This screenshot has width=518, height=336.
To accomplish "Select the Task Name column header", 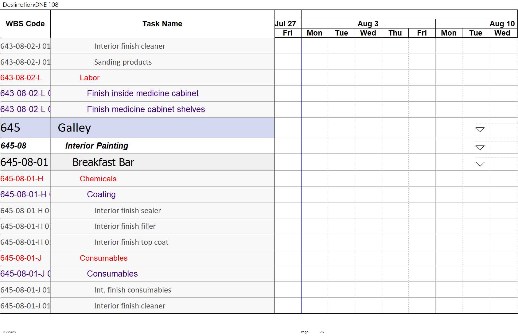I will (162, 24).
